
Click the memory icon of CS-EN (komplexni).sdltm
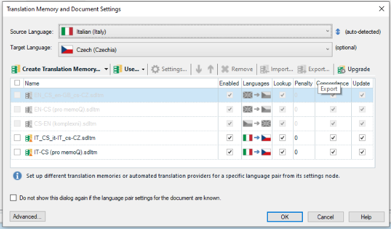pyautogui.click(x=29, y=124)
